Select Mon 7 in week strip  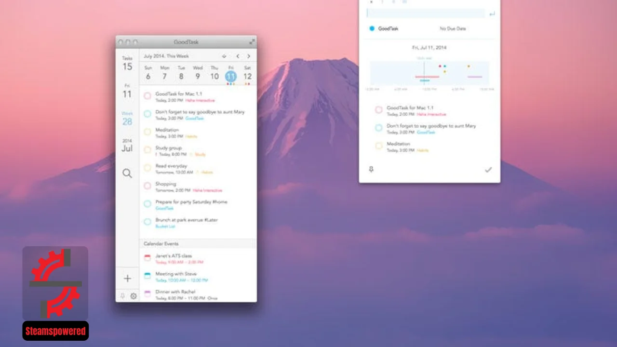coord(164,73)
